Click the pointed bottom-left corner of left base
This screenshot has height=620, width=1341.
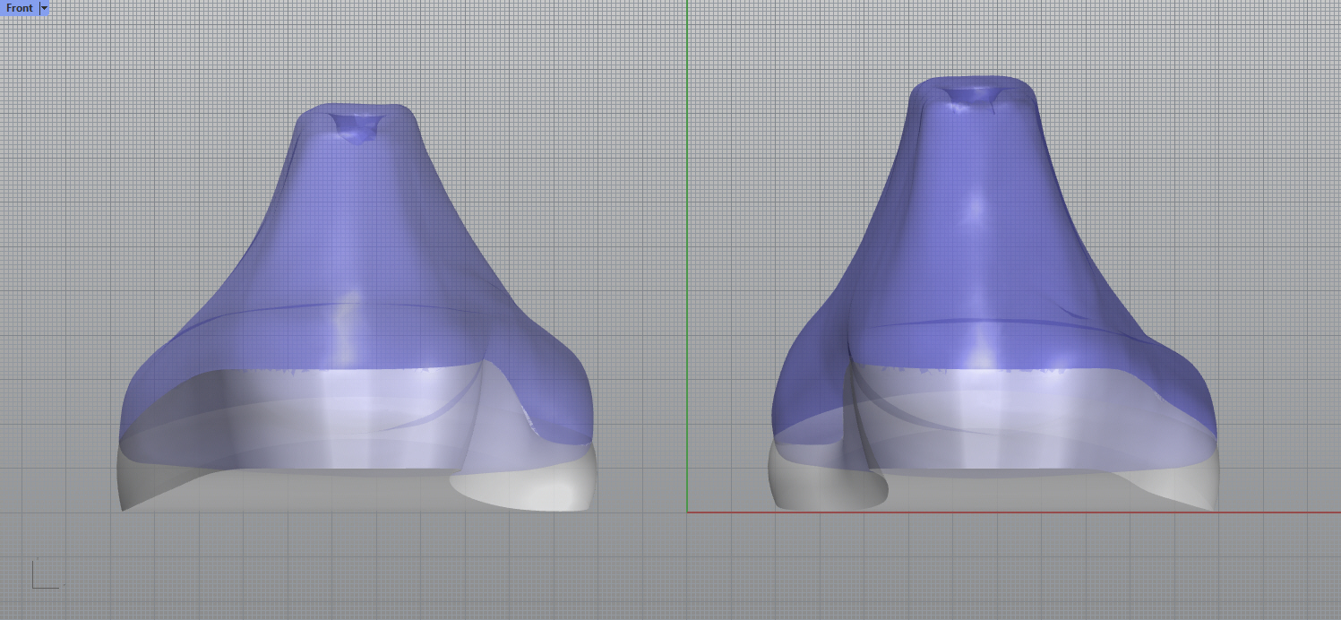pyautogui.click(x=124, y=509)
